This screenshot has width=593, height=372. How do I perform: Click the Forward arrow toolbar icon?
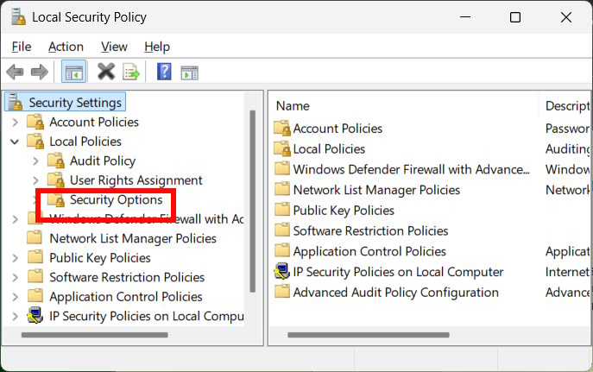[40, 72]
